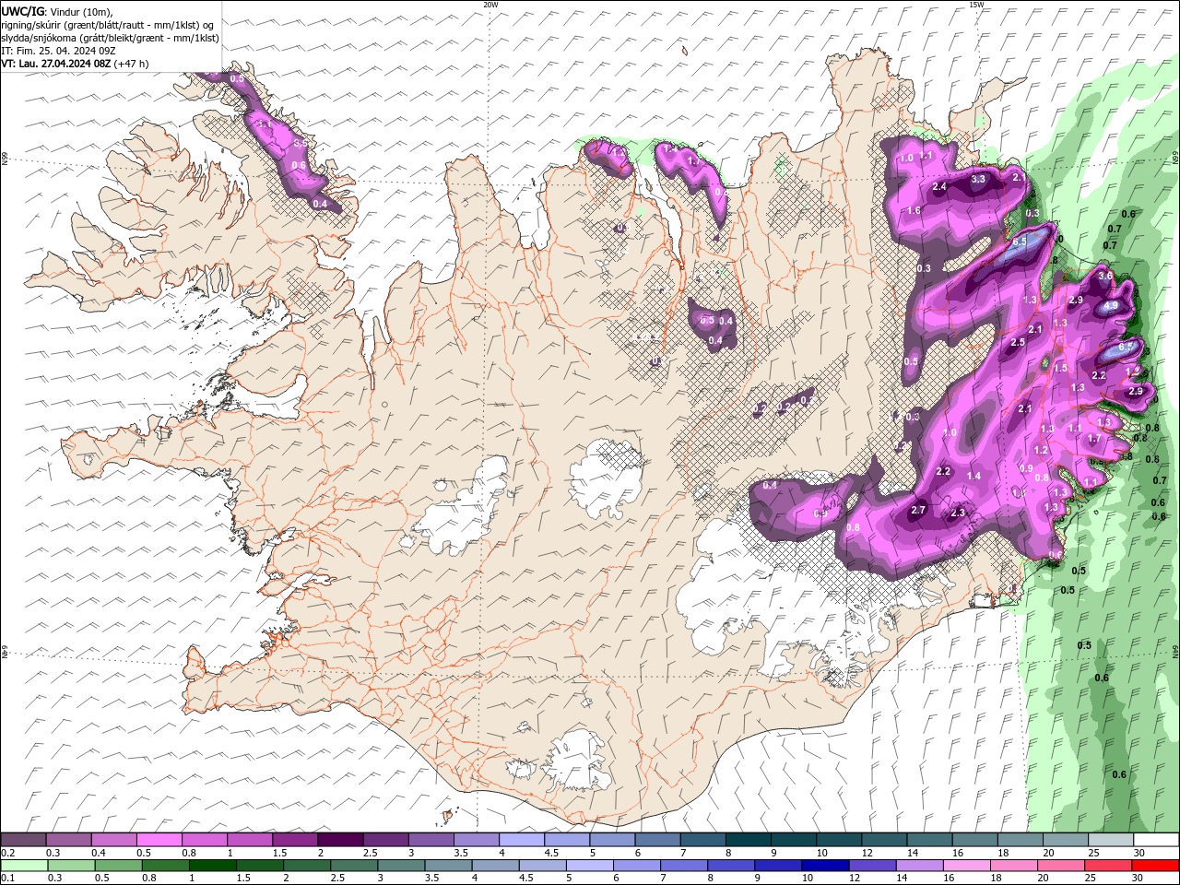This screenshot has width=1180, height=885.
Task: Click the '3.6' precipitation value on the east coast
Action: 1106,276
